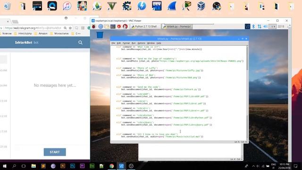The width and height of the screenshot is (302, 170).
Task: Launch the Wolfram red wolf icon
Action: click(125, 26)
